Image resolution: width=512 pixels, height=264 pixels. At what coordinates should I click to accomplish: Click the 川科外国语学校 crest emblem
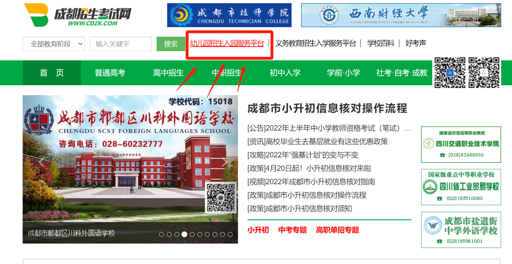point(39,120)
